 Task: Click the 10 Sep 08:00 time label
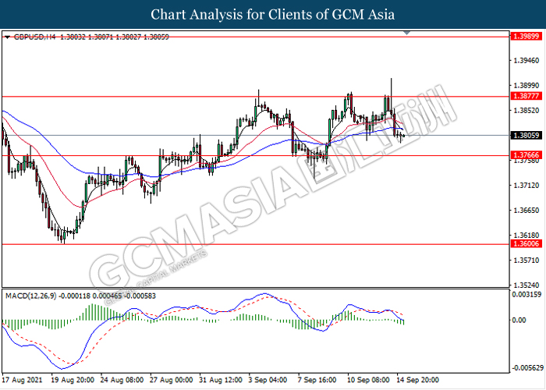(x=368, y=380)
